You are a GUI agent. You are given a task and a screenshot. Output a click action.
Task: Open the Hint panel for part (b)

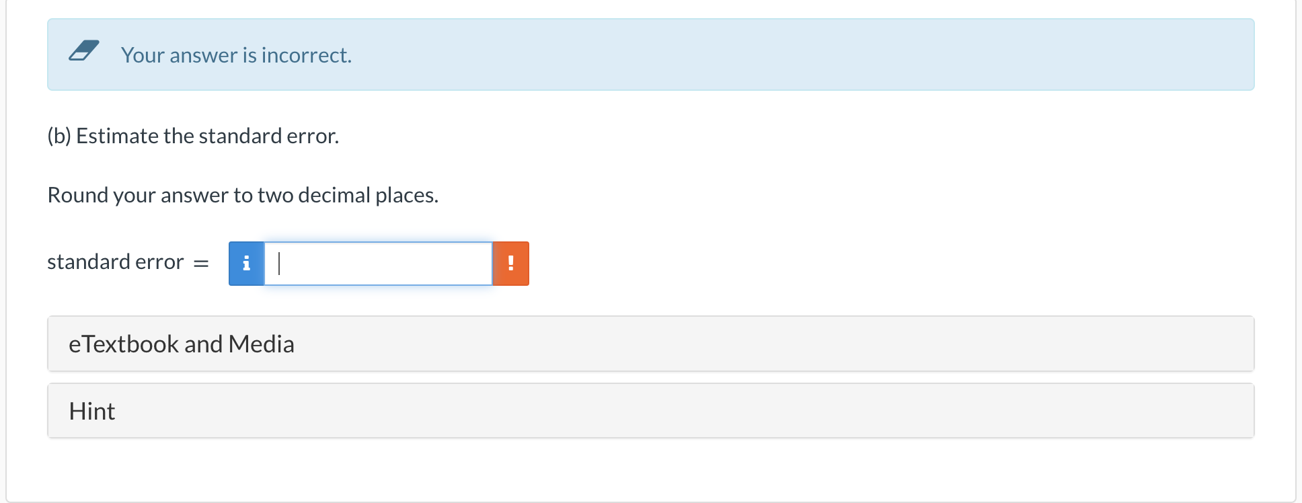tap(91, 410)
